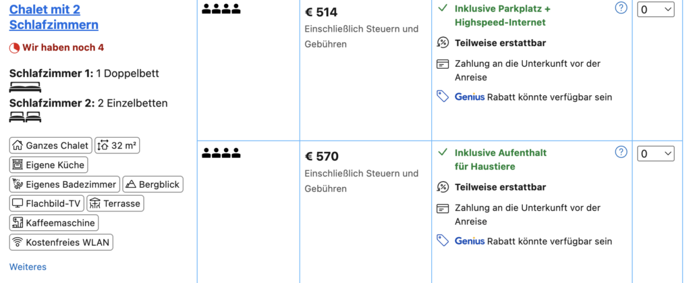This screenshot has width=691, height=283.
Task: Click the Kaffeemaschine amenity badge
Action: [54, 223]
